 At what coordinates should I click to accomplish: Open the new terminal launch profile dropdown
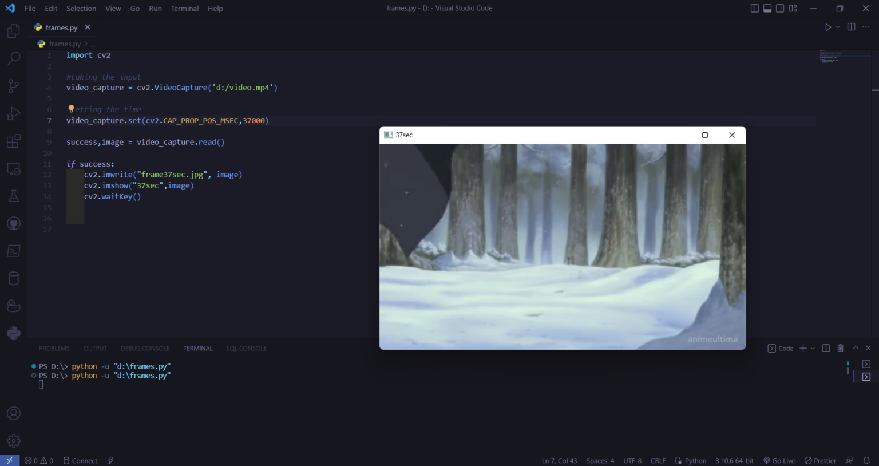[813, 348]
